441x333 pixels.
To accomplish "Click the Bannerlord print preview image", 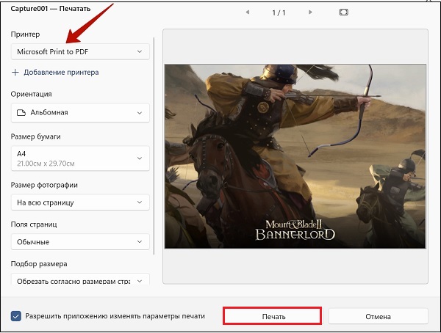I will click(x=295, y=156).
